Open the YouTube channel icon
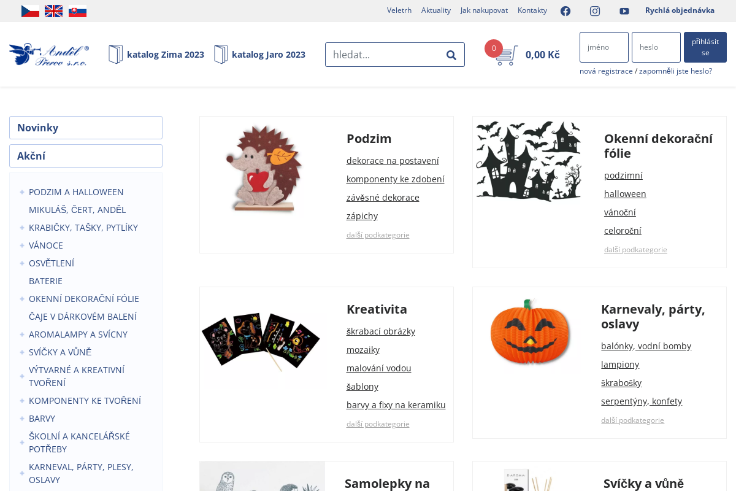 [x=624, y=11]
